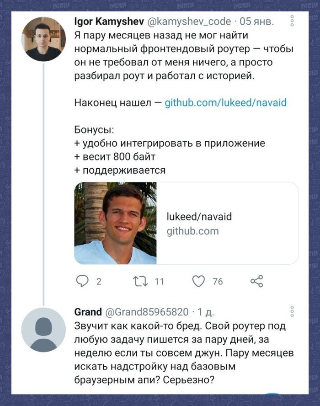Open more options on Grand's reply
320x406 pixels.
(x=292, y=312)
